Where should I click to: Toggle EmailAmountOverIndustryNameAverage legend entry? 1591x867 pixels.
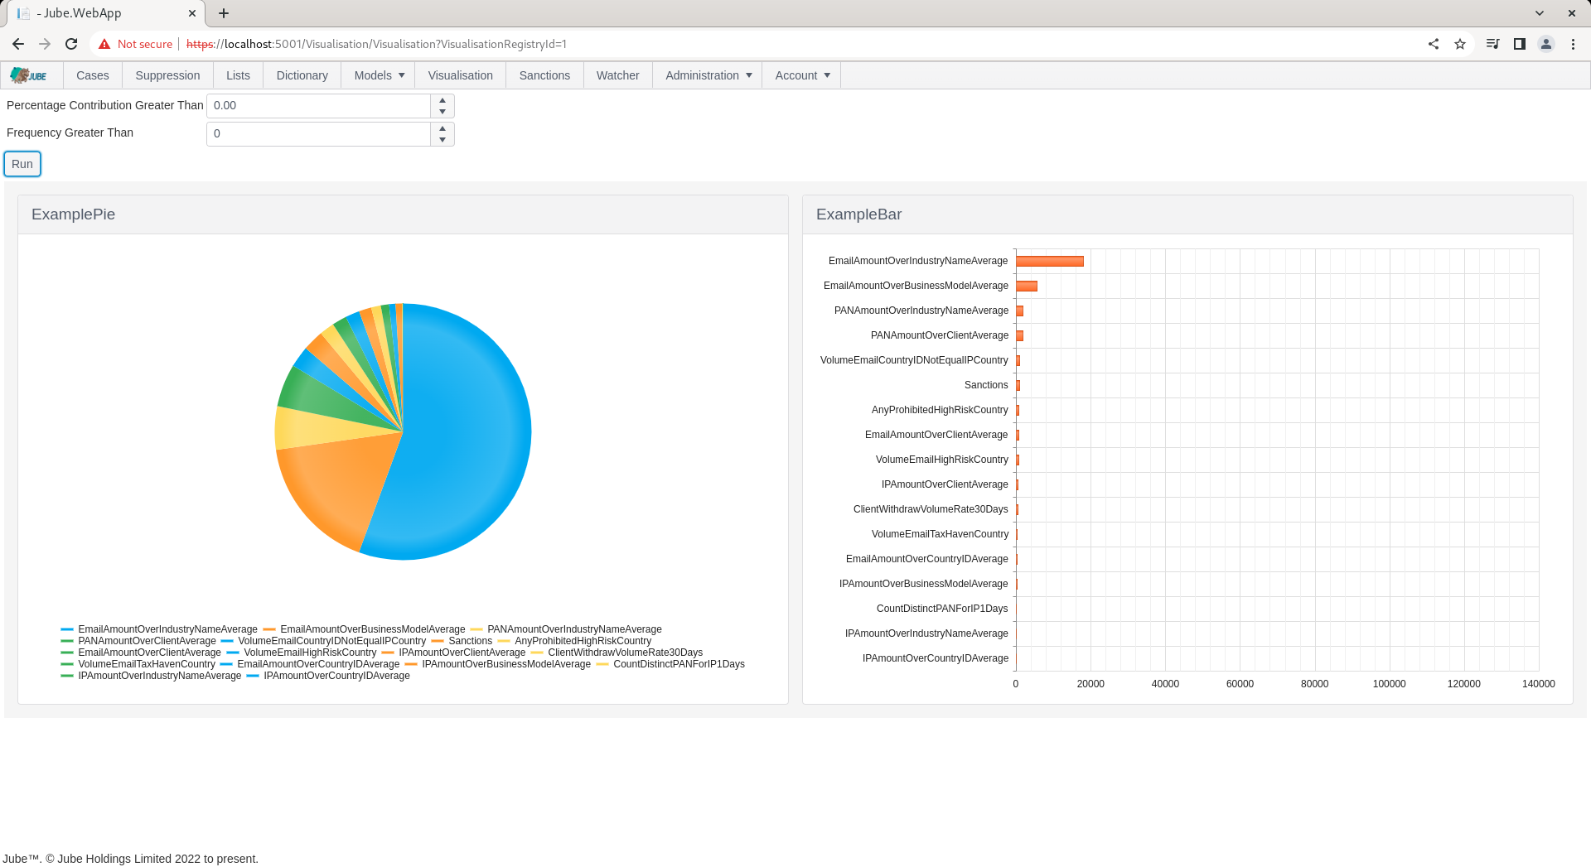(159, 629)
